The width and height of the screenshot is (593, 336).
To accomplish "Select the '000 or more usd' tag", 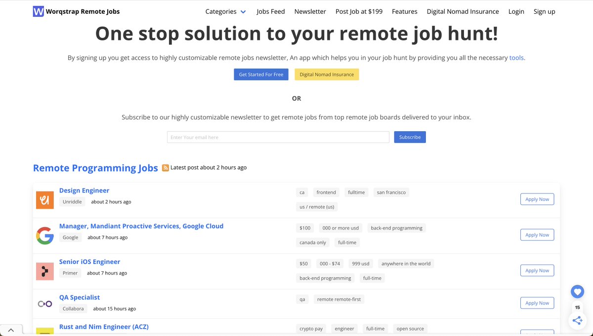I will (340, 228).
